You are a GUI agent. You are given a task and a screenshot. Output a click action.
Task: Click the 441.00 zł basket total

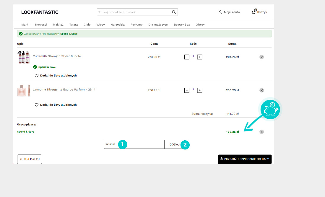point(232,114)
